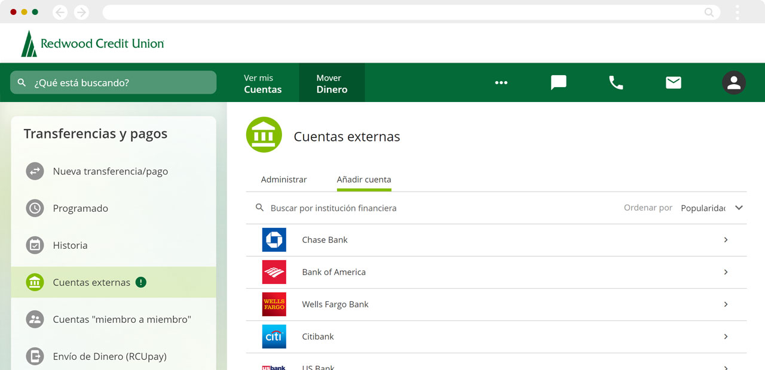Click the Ordenar por label
Viewport: 765px width, 370px height.
648,208
